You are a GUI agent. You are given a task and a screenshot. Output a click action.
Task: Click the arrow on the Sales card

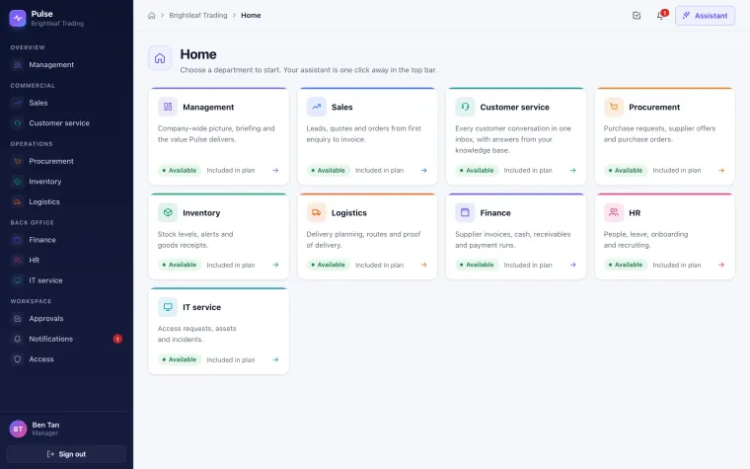423,171
